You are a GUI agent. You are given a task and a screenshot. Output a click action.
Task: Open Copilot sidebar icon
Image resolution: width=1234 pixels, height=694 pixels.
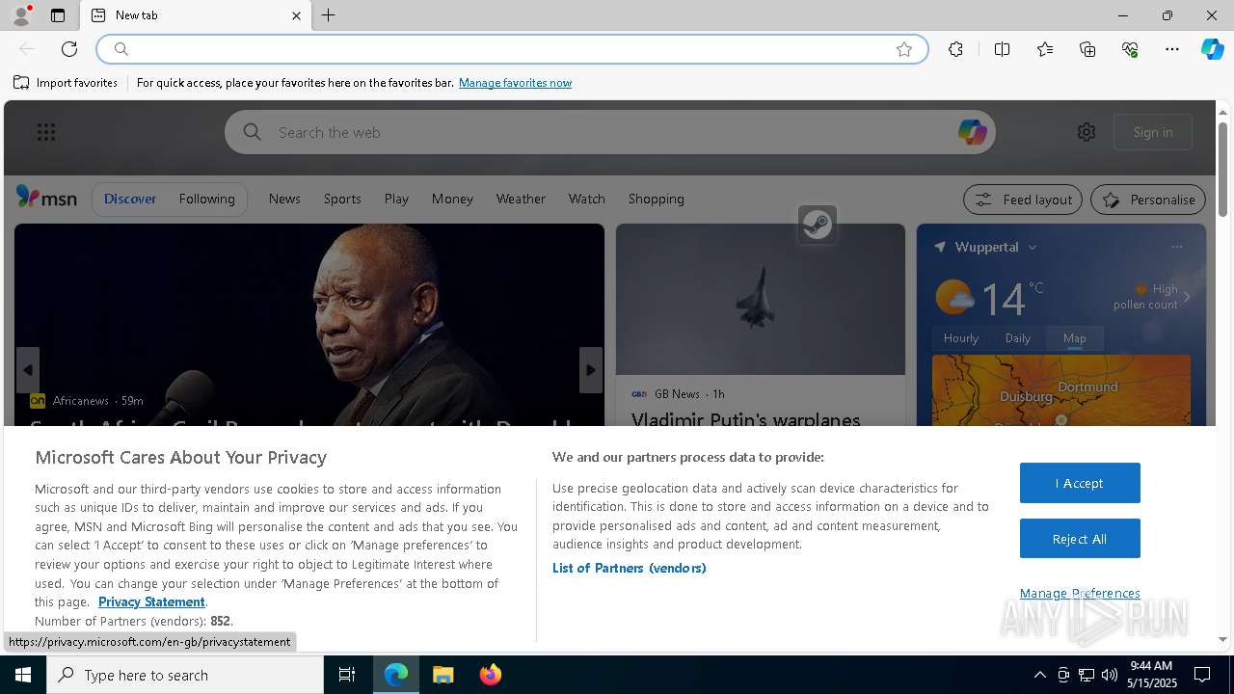click(1212, 49)
